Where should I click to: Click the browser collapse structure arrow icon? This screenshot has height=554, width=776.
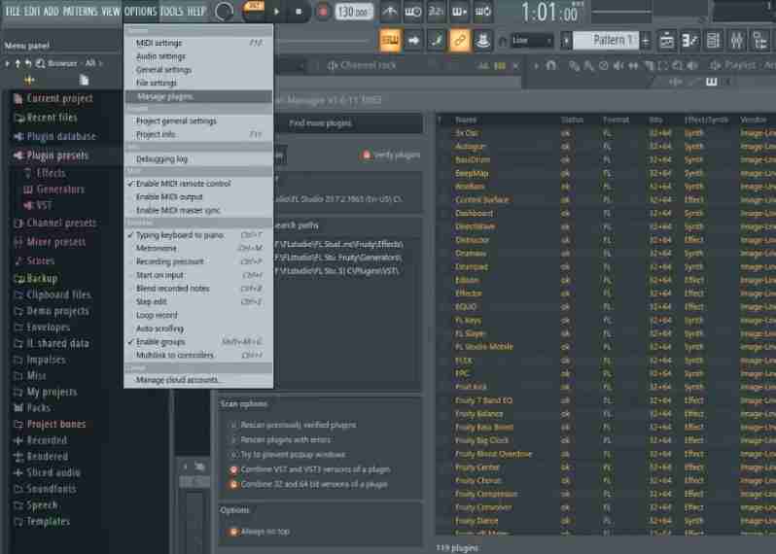18,63
